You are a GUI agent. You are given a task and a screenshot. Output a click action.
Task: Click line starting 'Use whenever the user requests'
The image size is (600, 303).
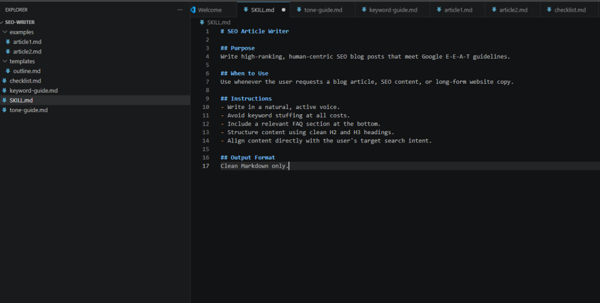tap(367, 82)
